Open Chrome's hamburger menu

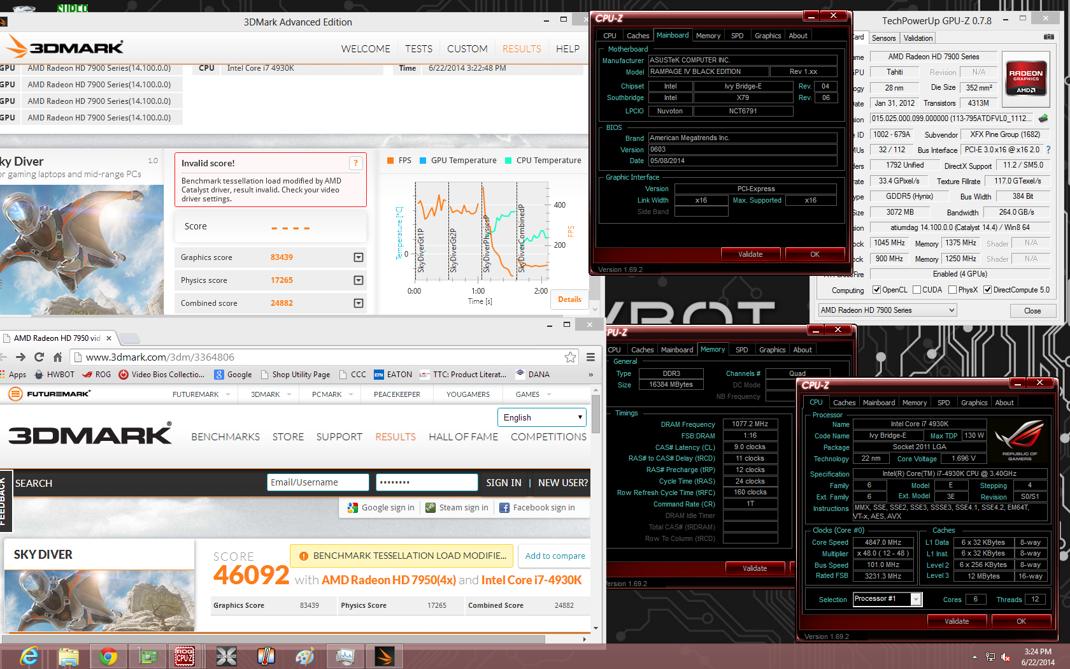click(590, 357)
